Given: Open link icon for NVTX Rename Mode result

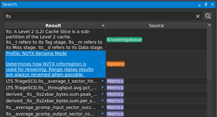Looking at the screenshot, I should [x=102, y=64].
